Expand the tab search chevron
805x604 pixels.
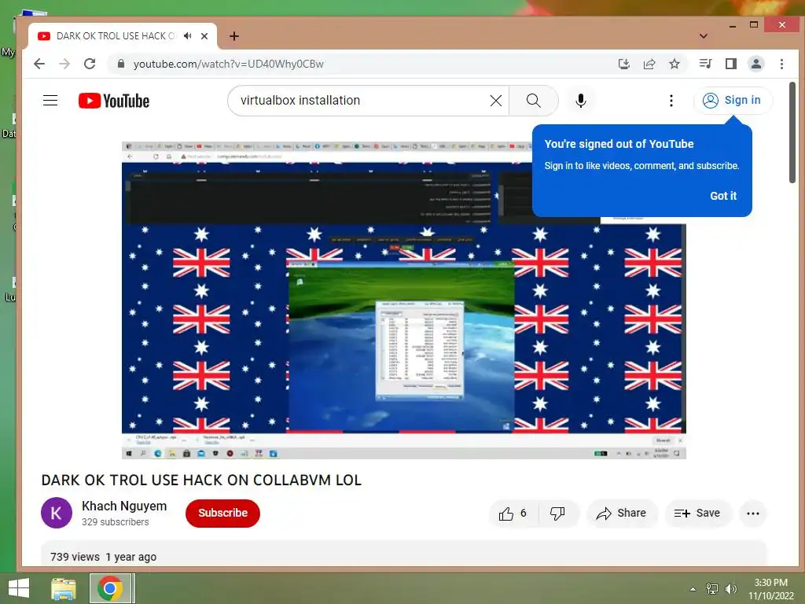point(704,36)
